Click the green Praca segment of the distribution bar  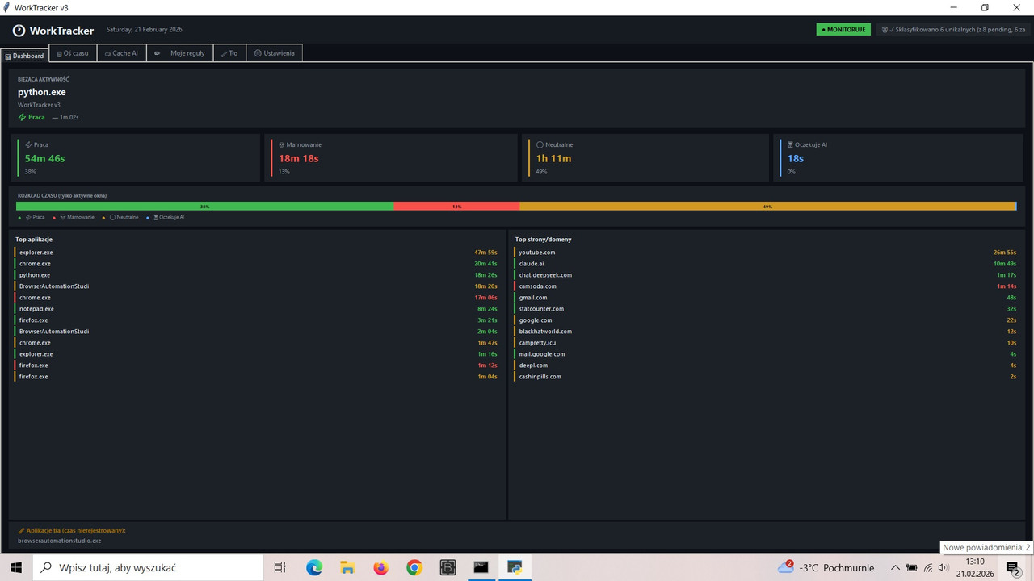click(204, 206)
